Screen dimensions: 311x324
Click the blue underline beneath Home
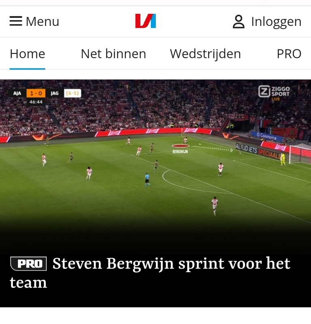tap(27, 69)
